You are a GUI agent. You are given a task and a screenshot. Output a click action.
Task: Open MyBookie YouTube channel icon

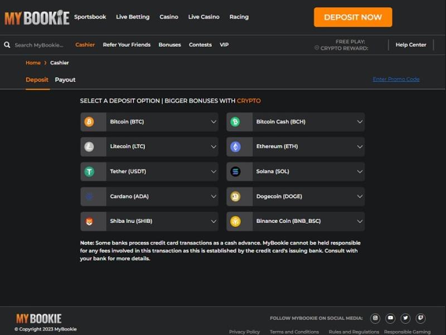click(390, 318)
